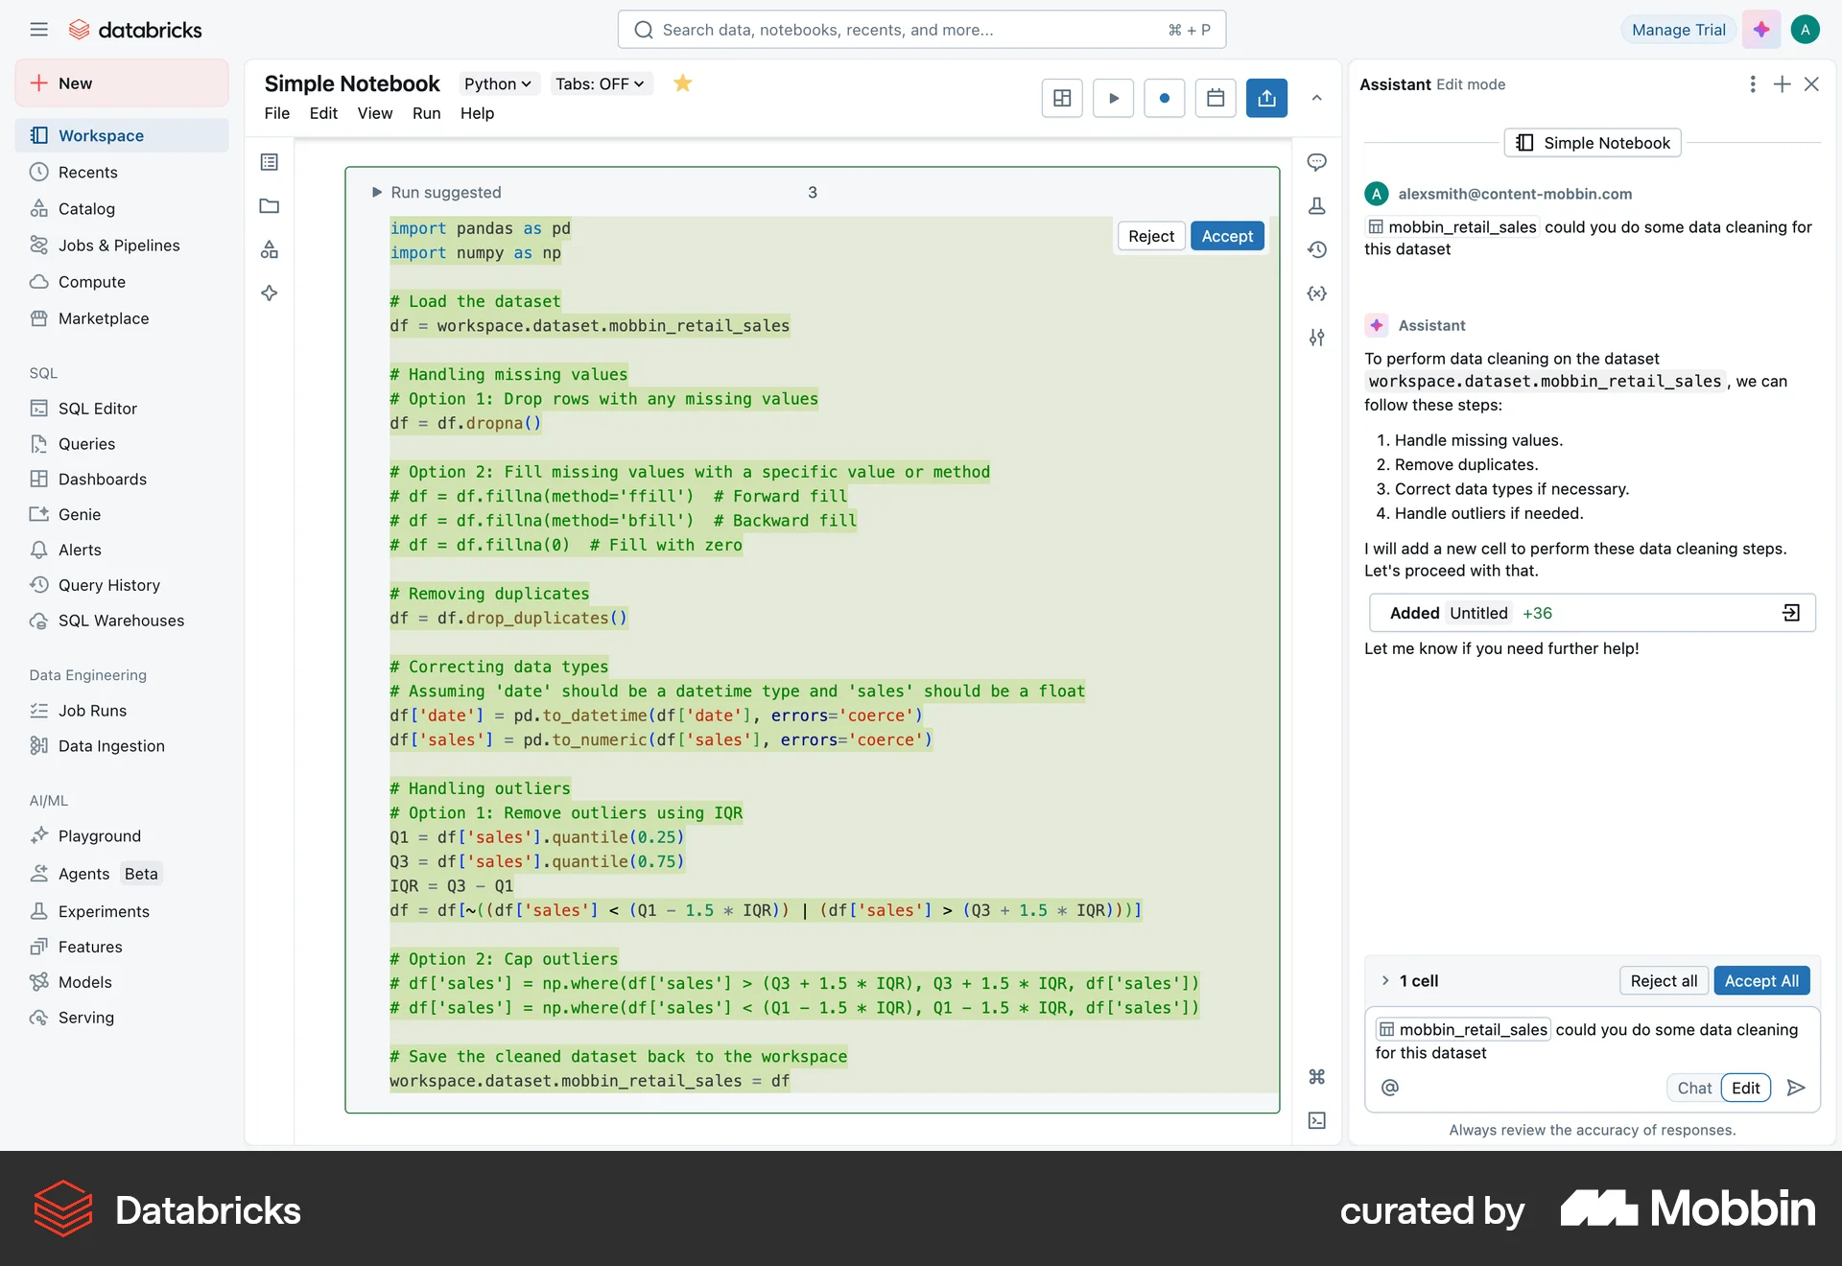Open the terminal panel
This screenshot has height=1266, width=1842.
tap(1317, 1120)
